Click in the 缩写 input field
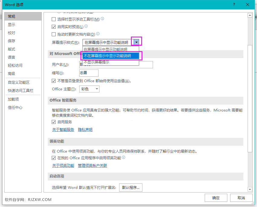The width and height of the screenshot is (257, 207). tap(88, 73)
